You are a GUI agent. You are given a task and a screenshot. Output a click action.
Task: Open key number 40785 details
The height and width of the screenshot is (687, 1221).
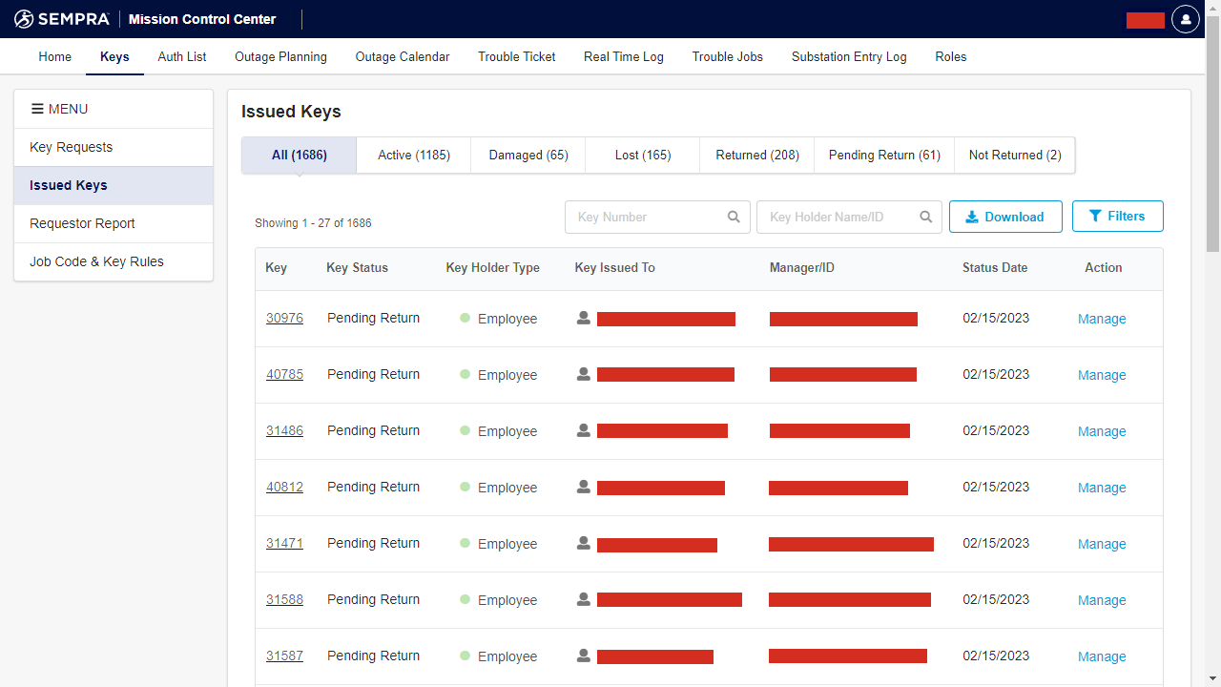(284, 374)
